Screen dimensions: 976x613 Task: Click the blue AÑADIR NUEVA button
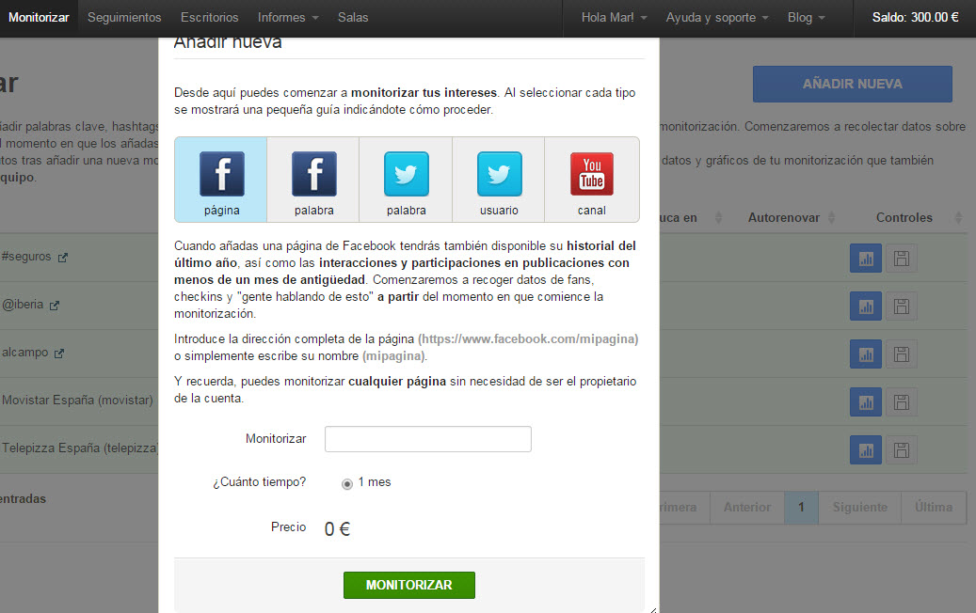click(852, 84)
